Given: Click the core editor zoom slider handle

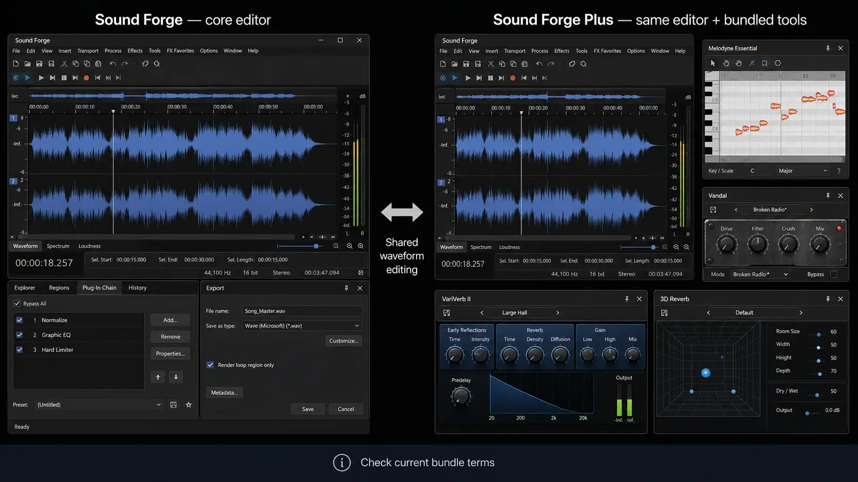Looking at the screenshot, I should [x=316, y=246].
